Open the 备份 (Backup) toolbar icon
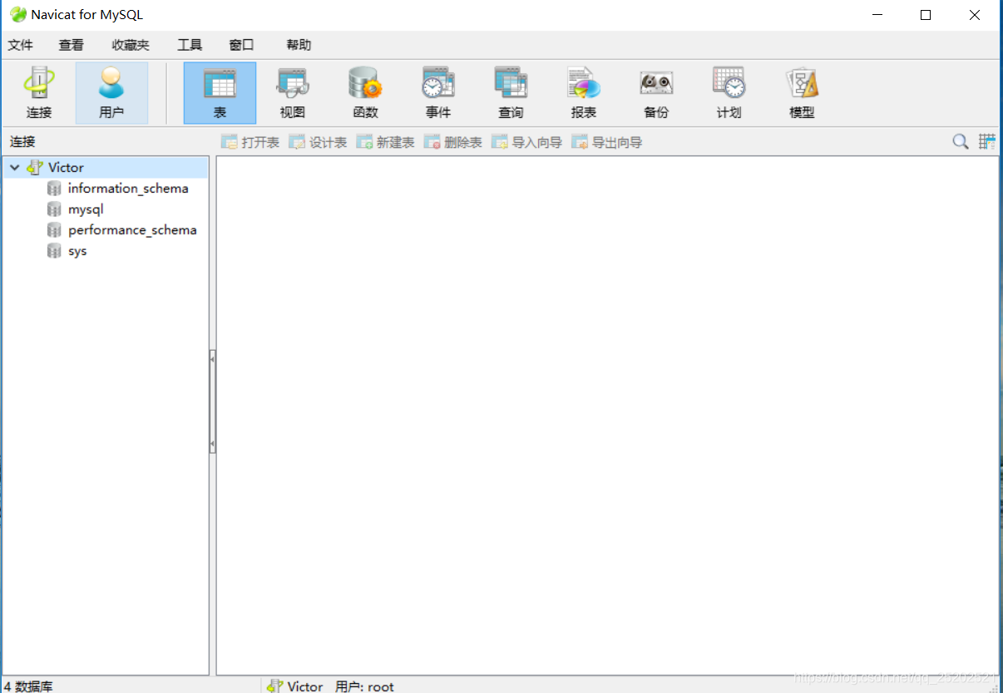The width and height of the screenshot is (1003, 693). 656,93
